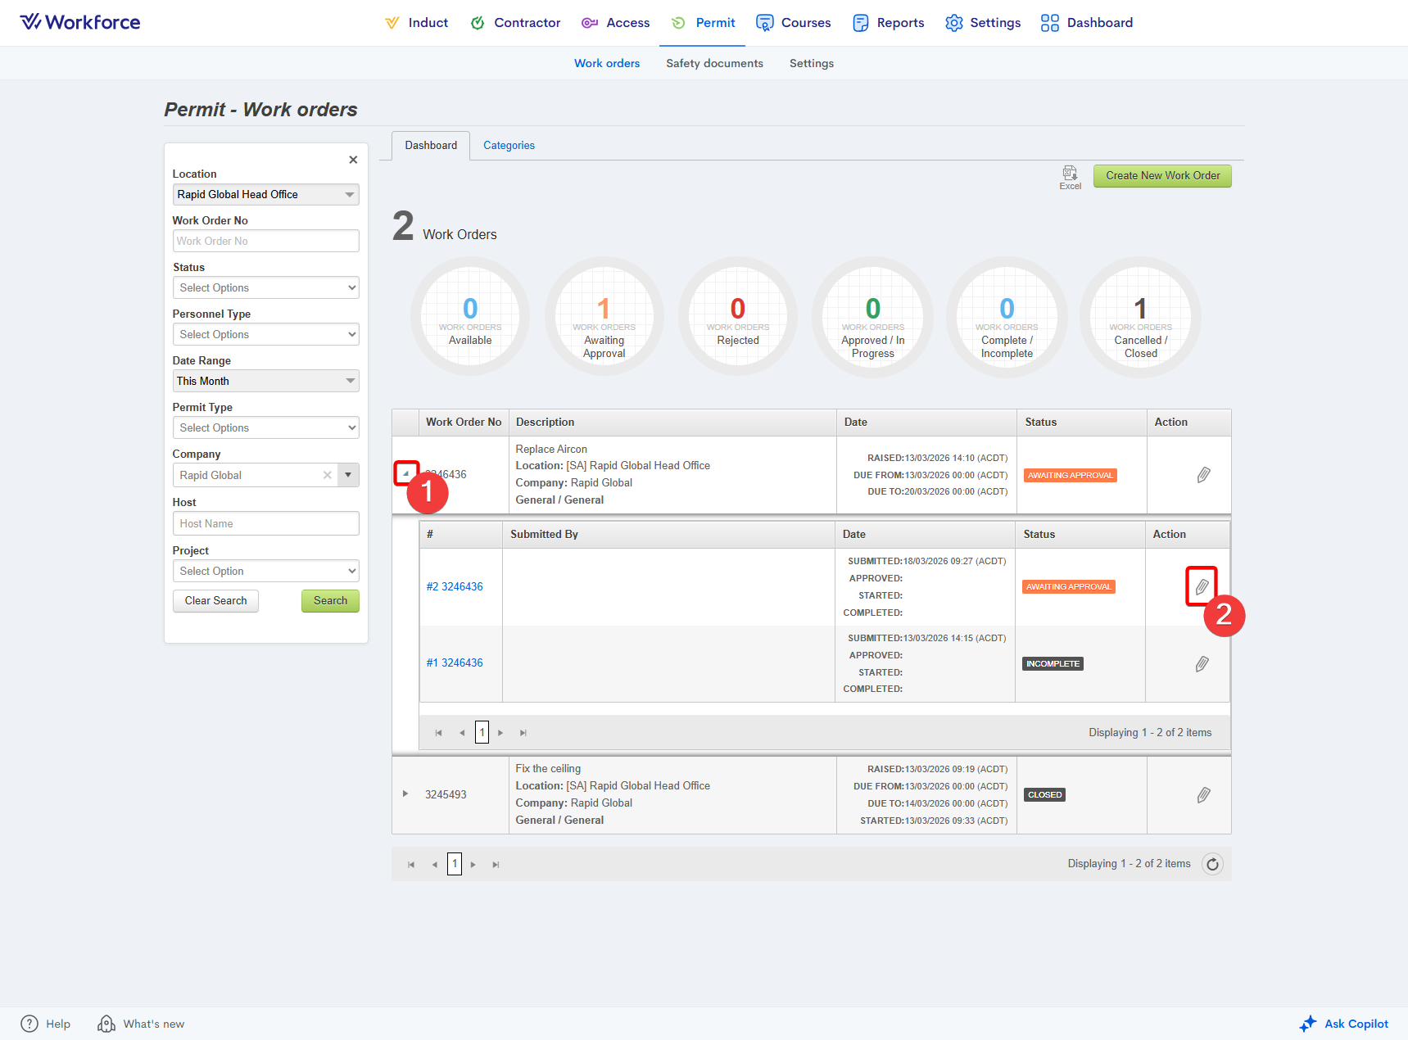Click attachment icon for Fix the ceiling order
This screenshot has height=1040, width=1408.
tap(1203, 795)
